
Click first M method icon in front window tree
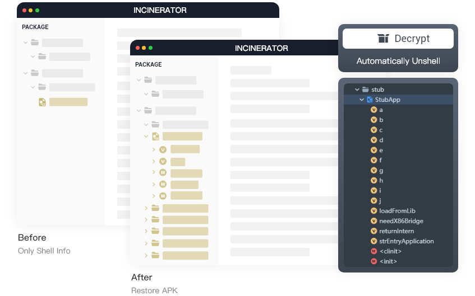point(163,173)
